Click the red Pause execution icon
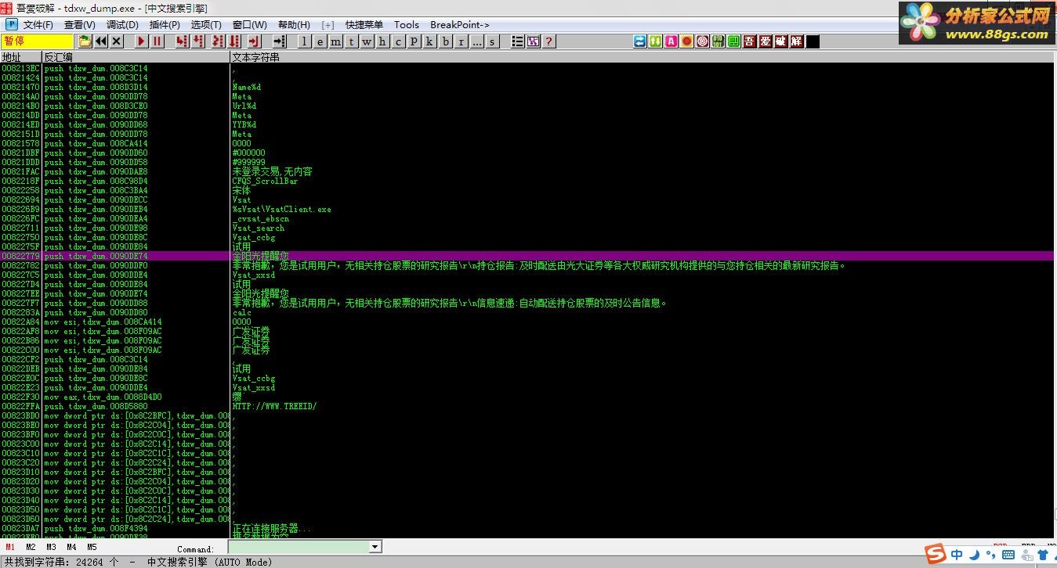This screenshot has width=1057, height=568. pyautogui.click(x=157, y=41)
